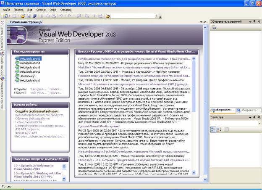Close the Начальная страница document tab

pos(205,22)
